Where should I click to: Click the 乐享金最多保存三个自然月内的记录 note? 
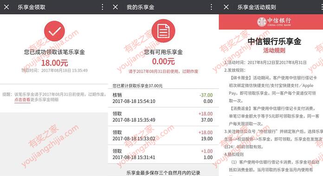163,173
